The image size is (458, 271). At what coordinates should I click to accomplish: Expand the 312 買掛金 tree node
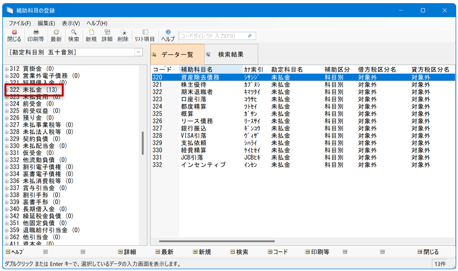click(x=6, y=69)
